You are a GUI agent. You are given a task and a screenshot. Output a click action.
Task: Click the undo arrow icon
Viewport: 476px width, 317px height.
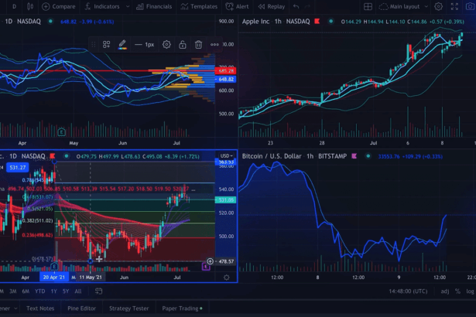(296, 6)
